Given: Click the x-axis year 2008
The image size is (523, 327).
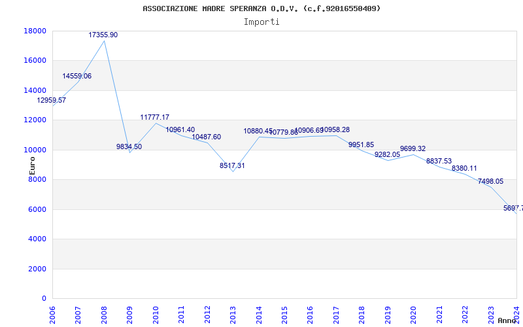Looking at the screenshot, I should (x=104, y=315).
